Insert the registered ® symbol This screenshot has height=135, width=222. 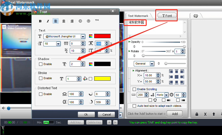[89, 21]
